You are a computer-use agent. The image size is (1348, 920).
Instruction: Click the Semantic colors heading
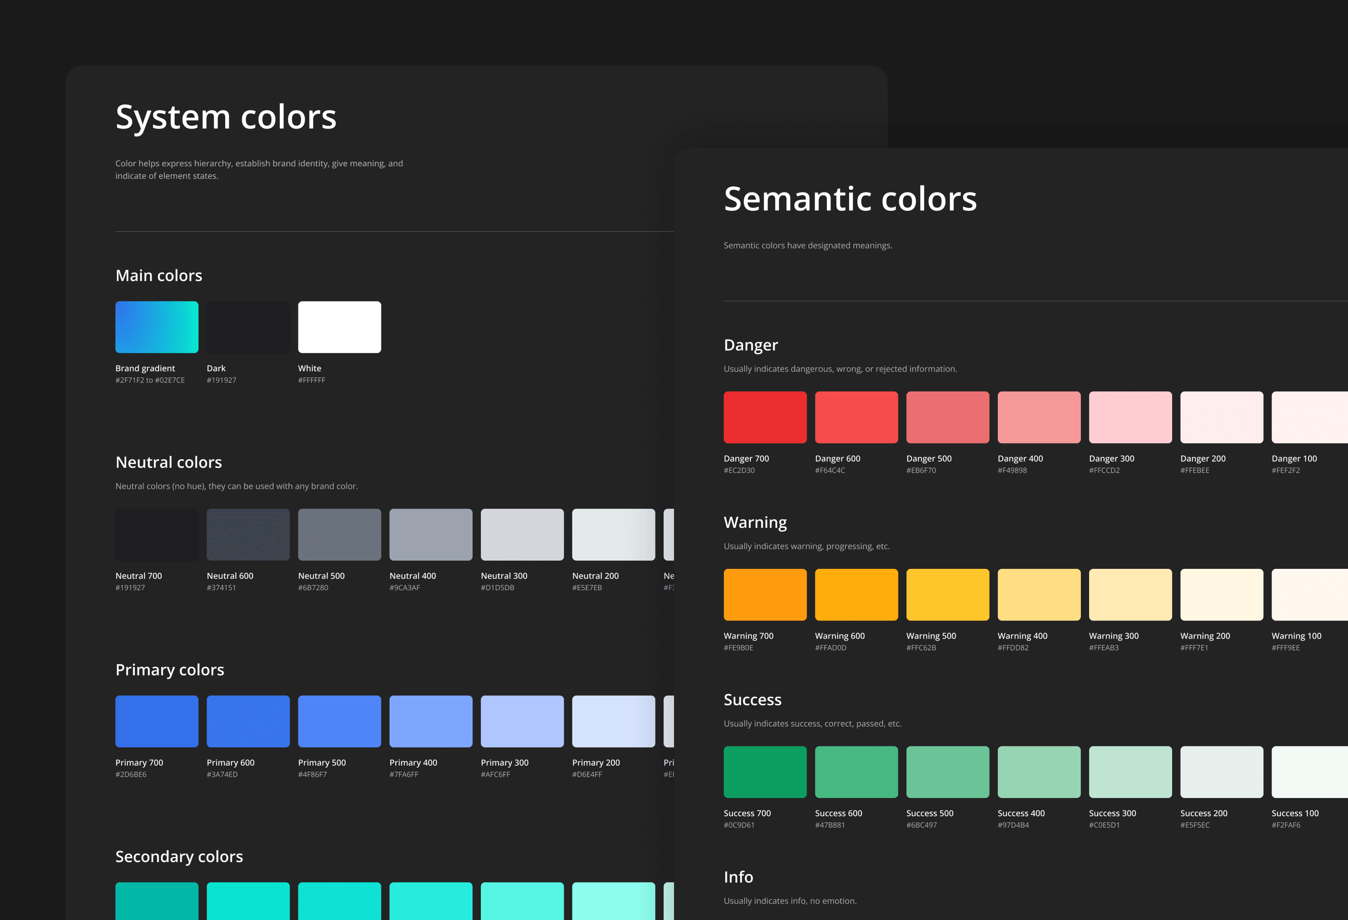coord(850,199)
